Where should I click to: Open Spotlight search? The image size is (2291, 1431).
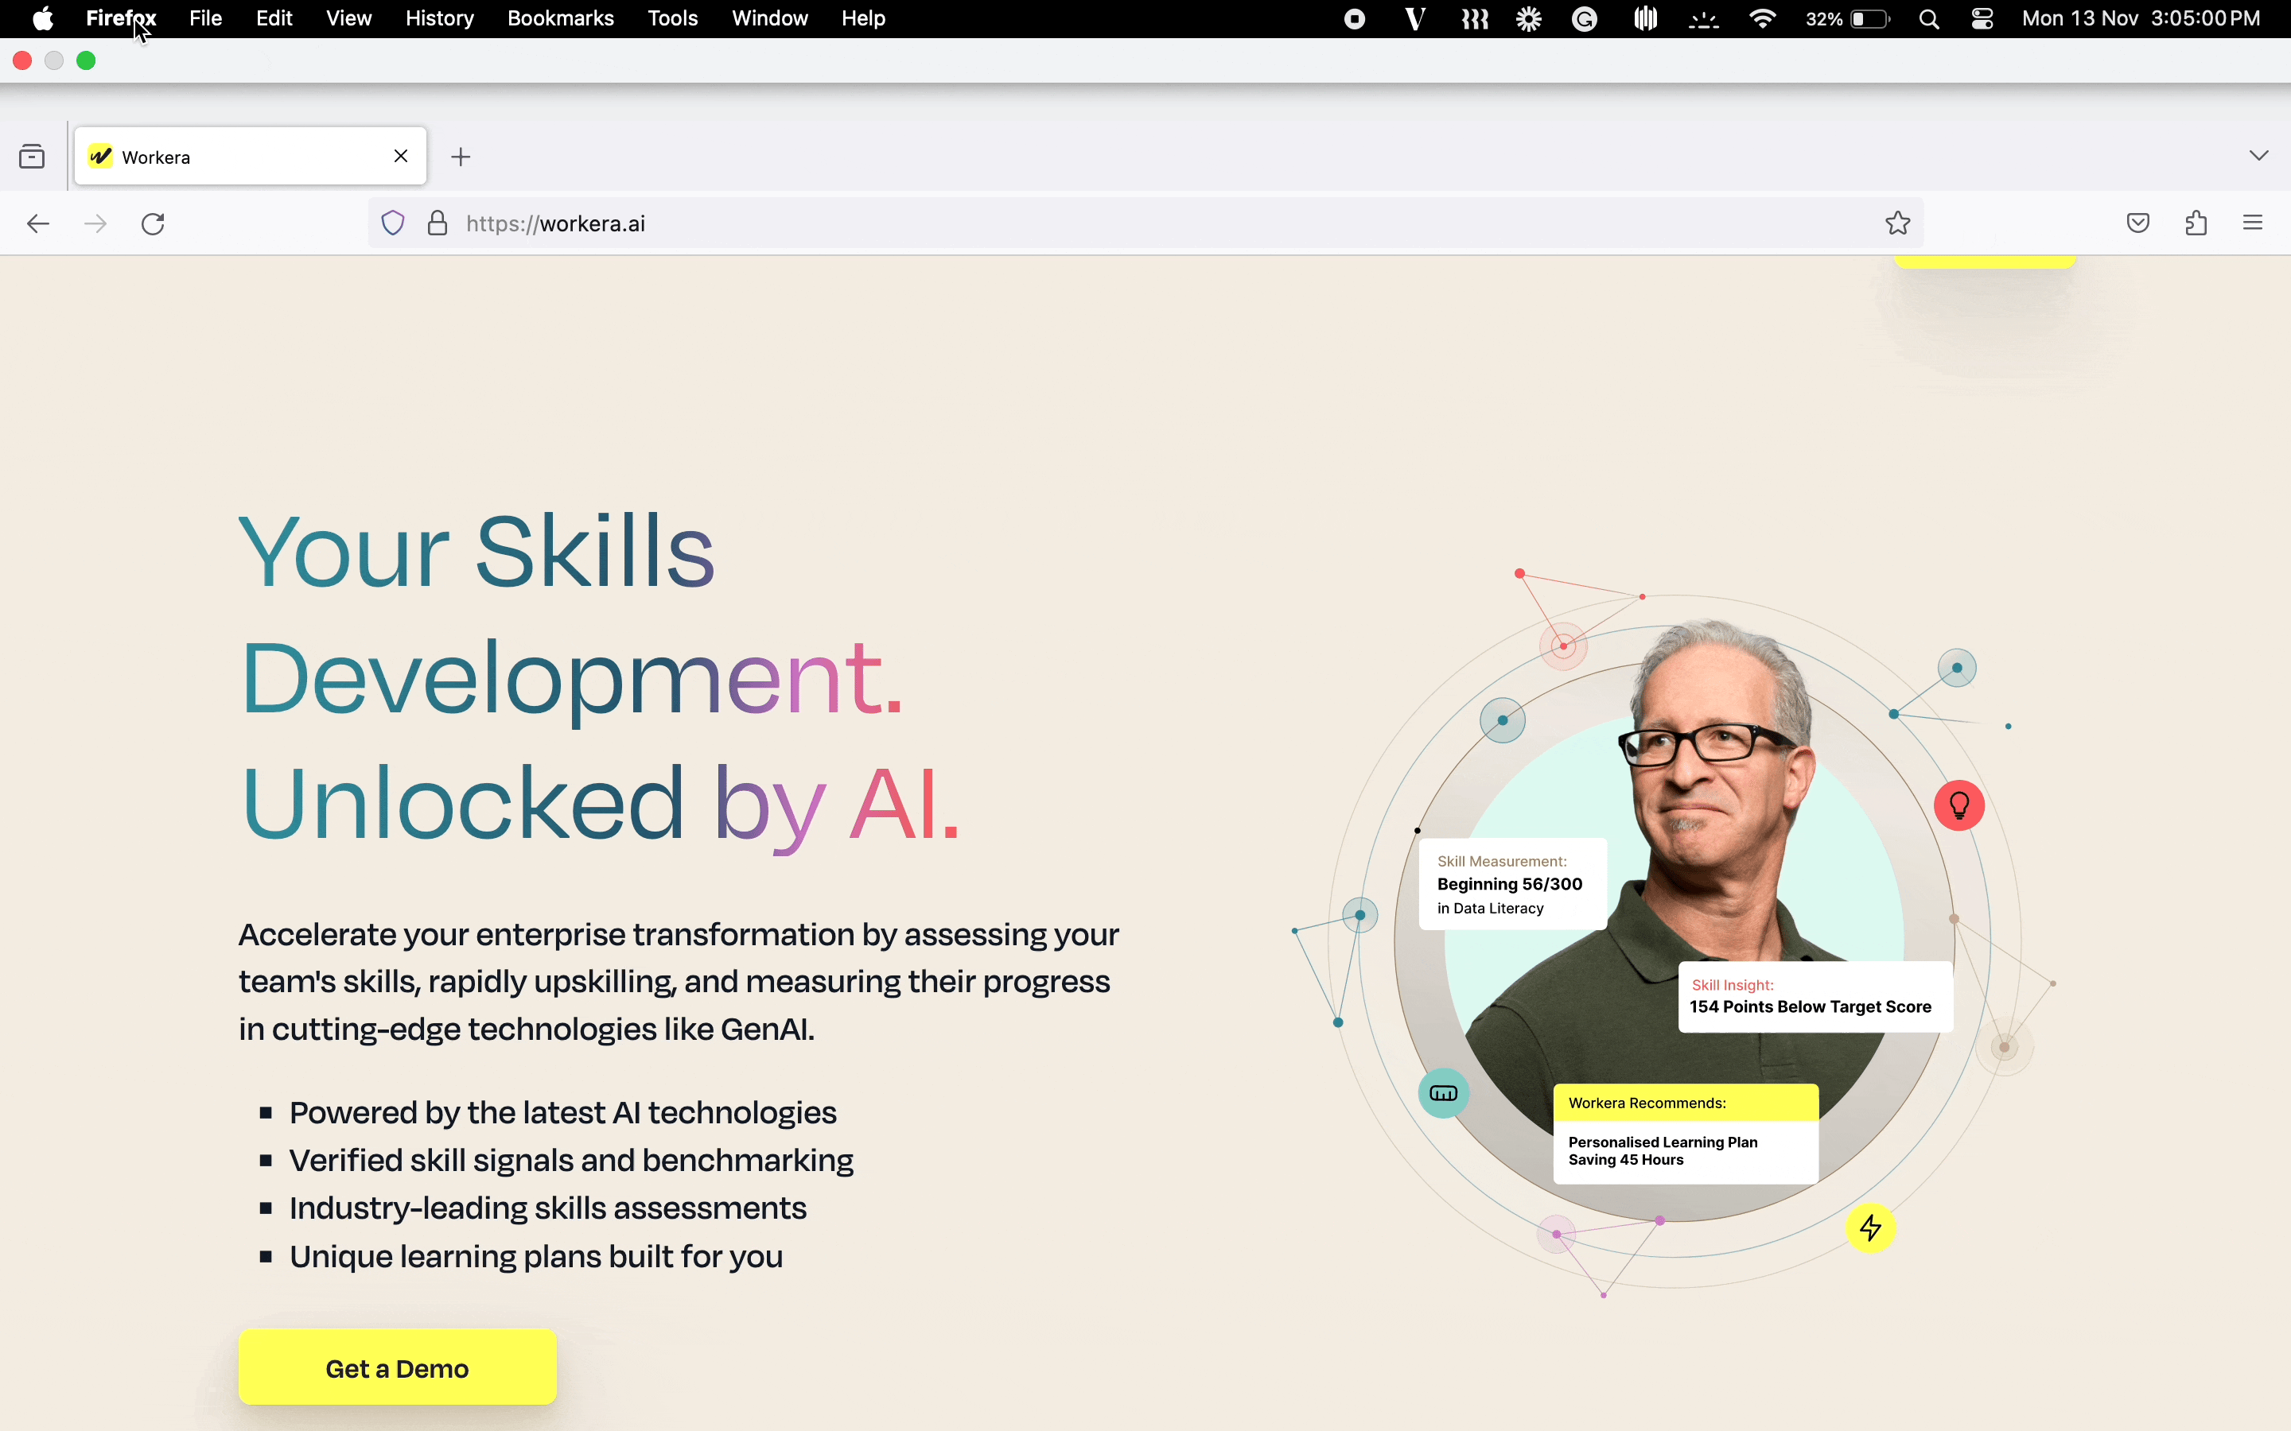tap(1928, 19)
